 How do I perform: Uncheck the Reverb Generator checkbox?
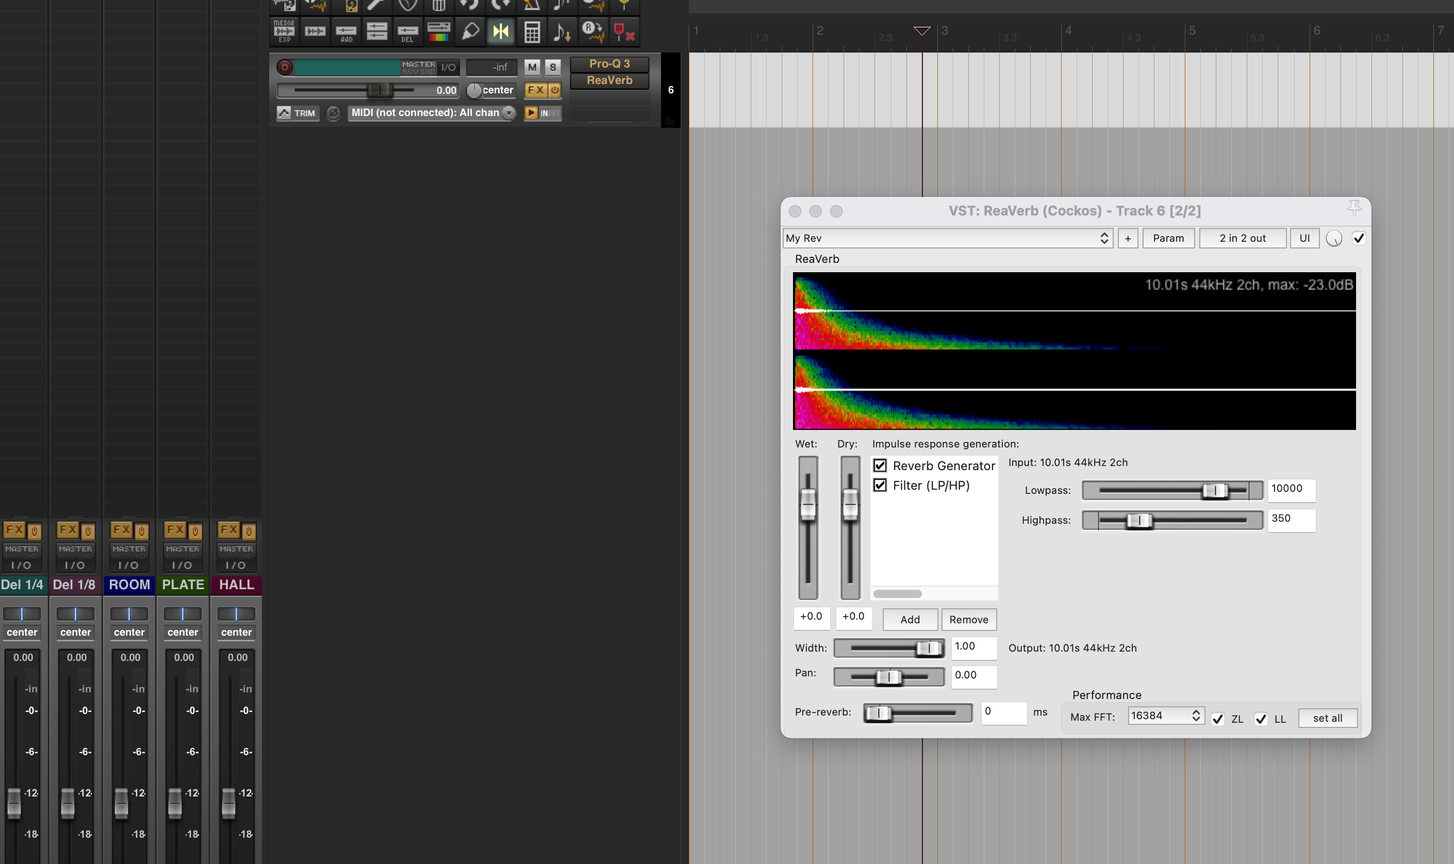(x=880, y=466)
